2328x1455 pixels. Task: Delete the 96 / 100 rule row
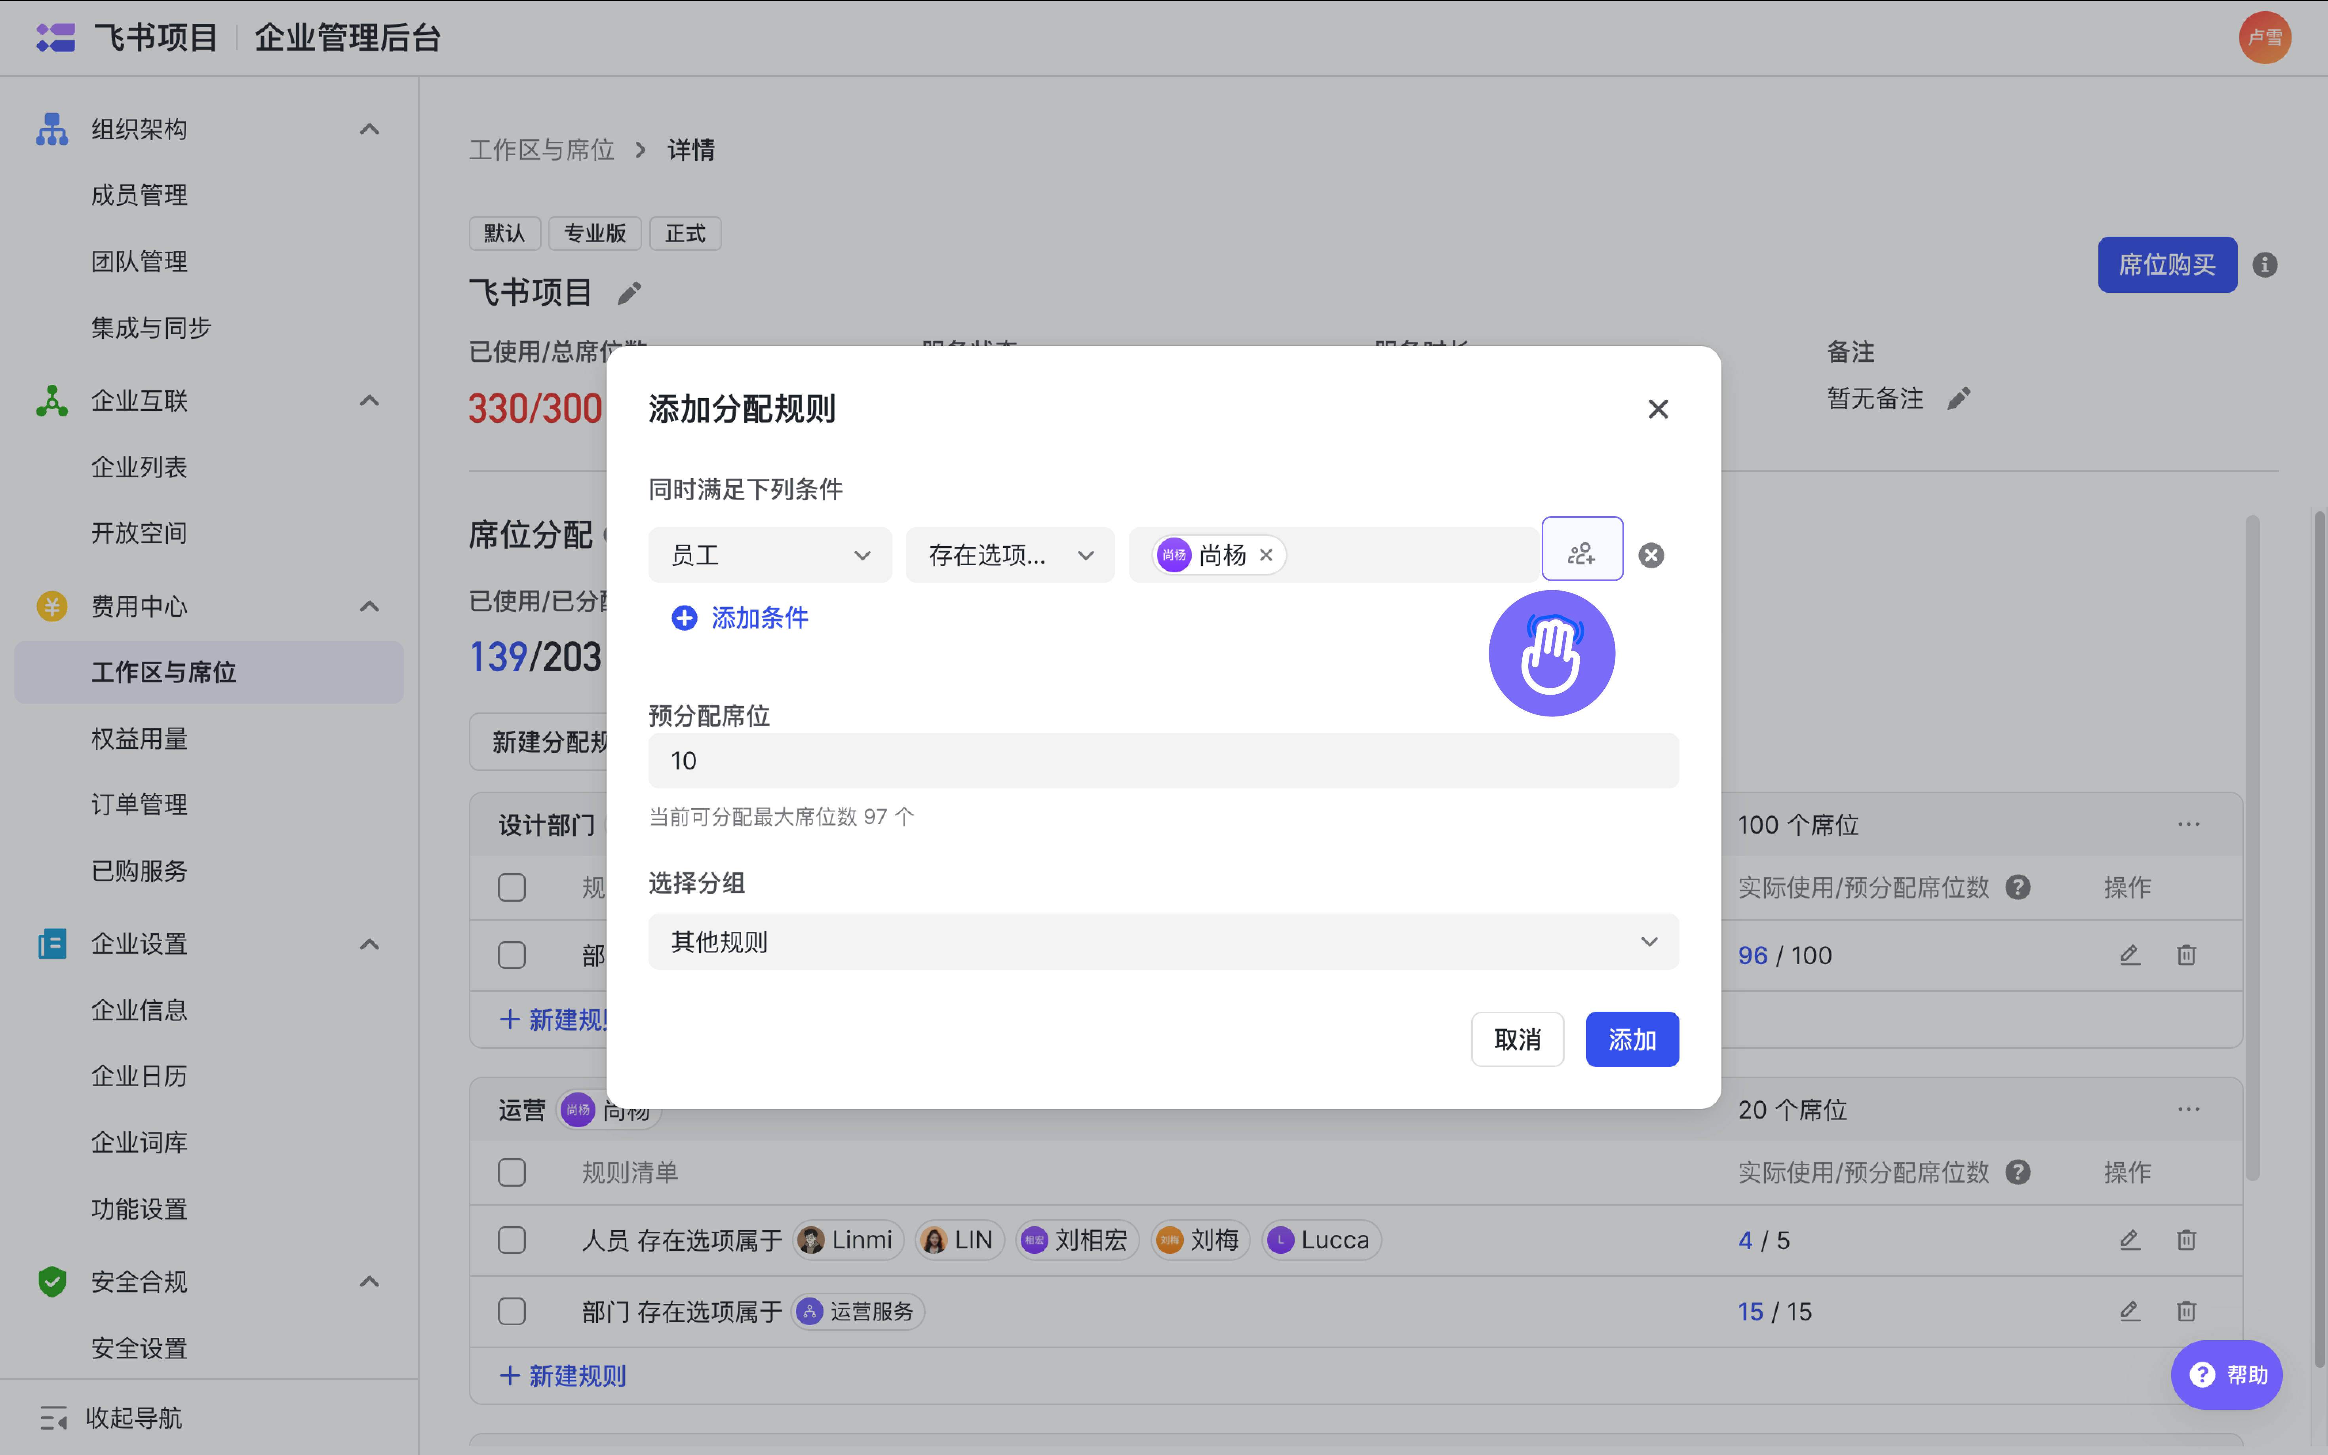2187,955
